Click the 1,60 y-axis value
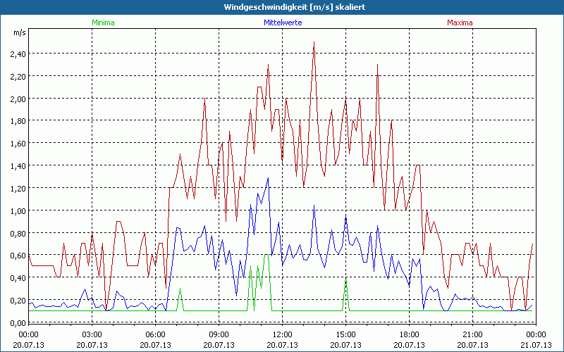 18,144
